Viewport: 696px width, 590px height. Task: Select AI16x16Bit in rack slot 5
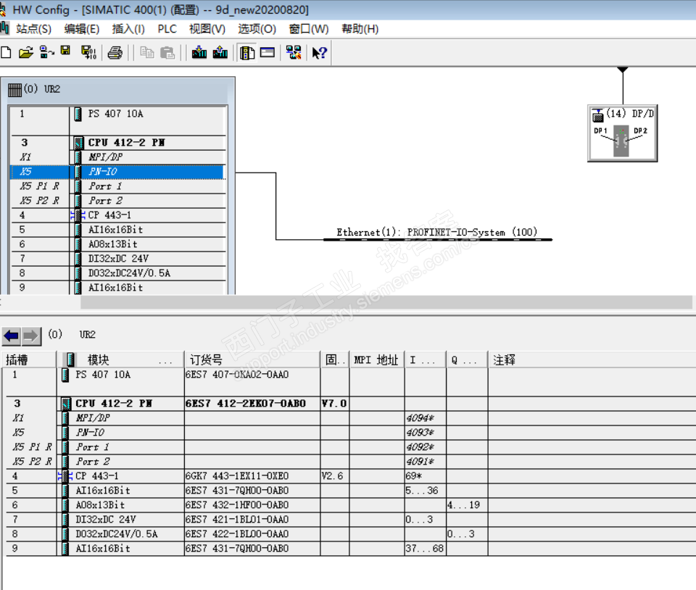pyautogui.click(x=118, y=230)
